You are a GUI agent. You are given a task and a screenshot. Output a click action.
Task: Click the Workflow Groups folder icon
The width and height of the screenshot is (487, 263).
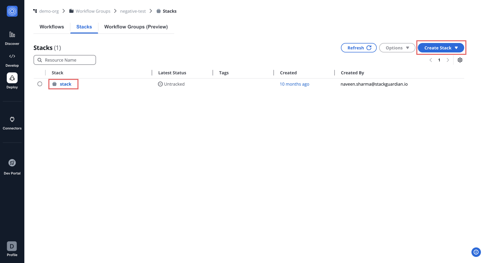(71, 11)
